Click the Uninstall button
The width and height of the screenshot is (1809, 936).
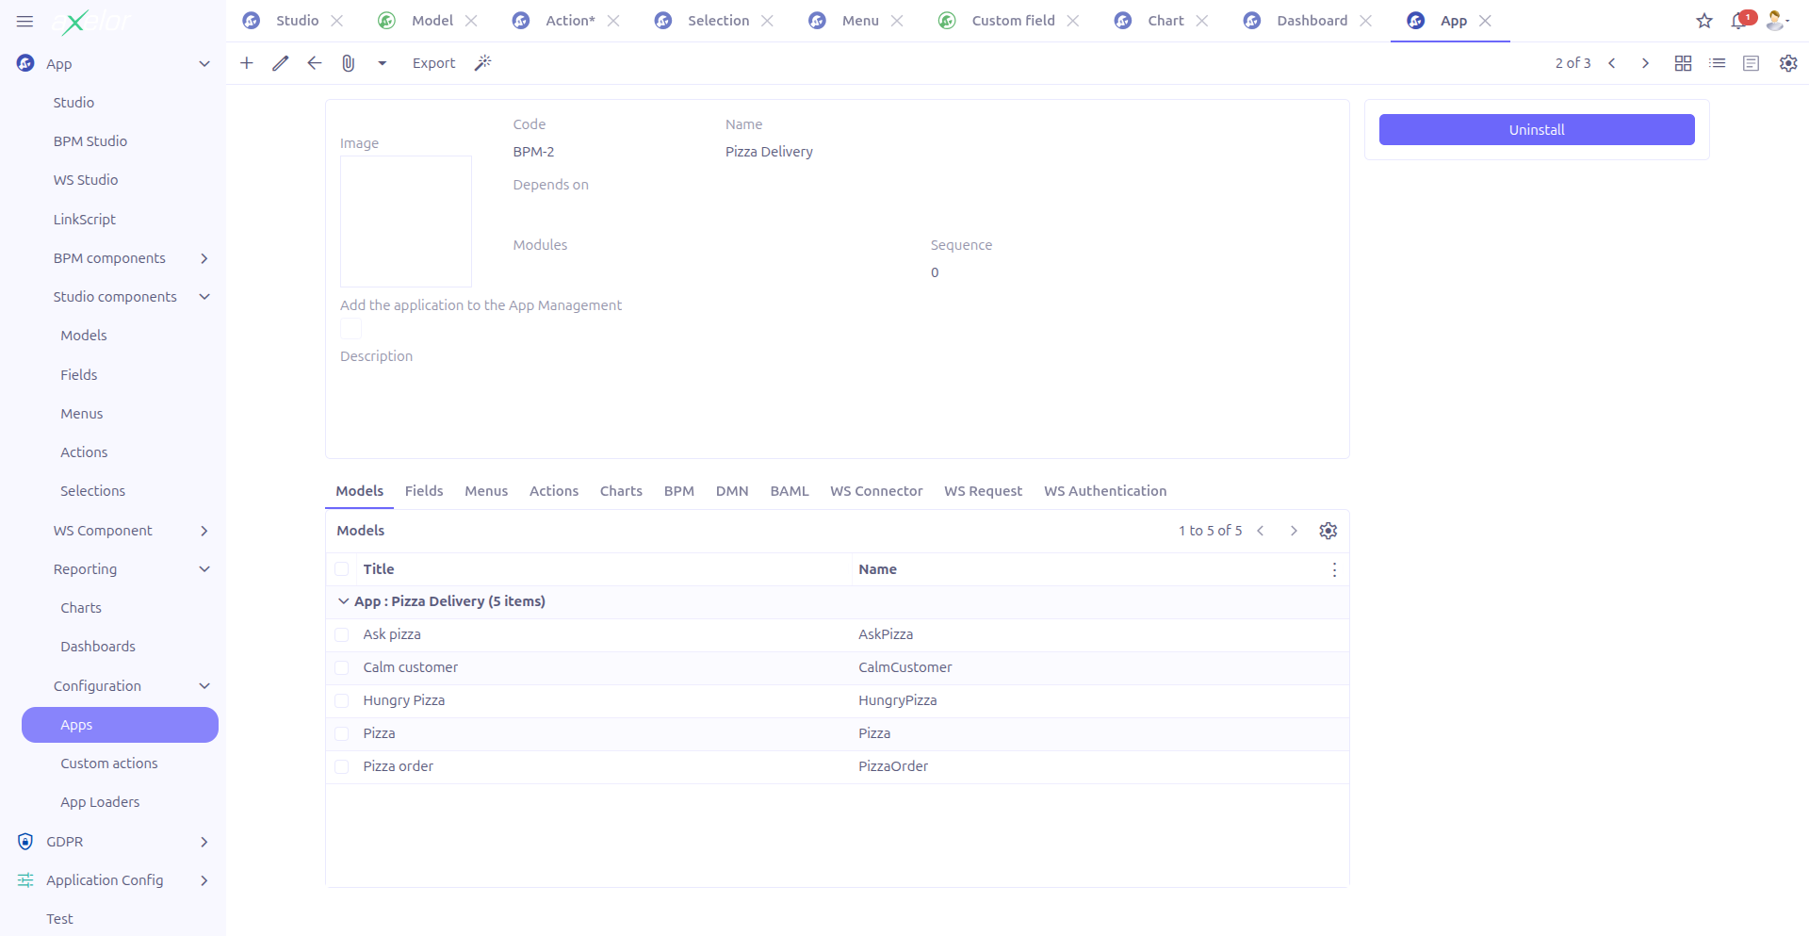pyautogui.click(x=1536, y=129)
